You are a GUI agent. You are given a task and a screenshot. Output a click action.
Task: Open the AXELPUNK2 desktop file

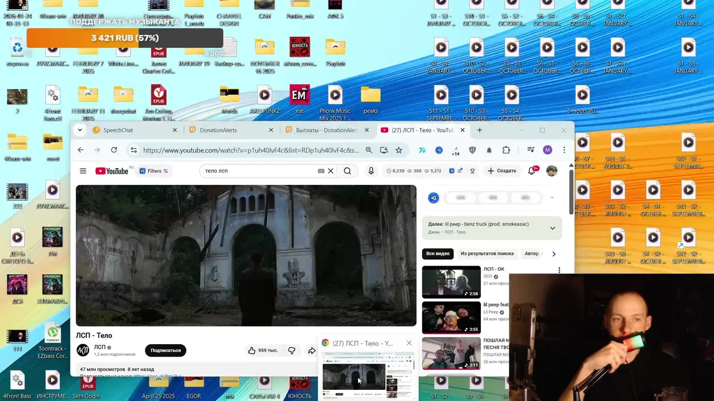pyautogui.click(x=264, y=99)
